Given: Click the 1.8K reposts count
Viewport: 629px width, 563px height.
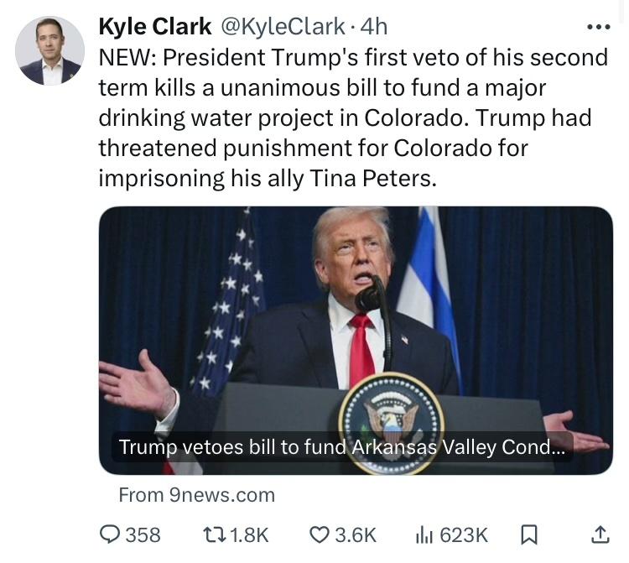Looking at the screenshot, I should 249,534.
